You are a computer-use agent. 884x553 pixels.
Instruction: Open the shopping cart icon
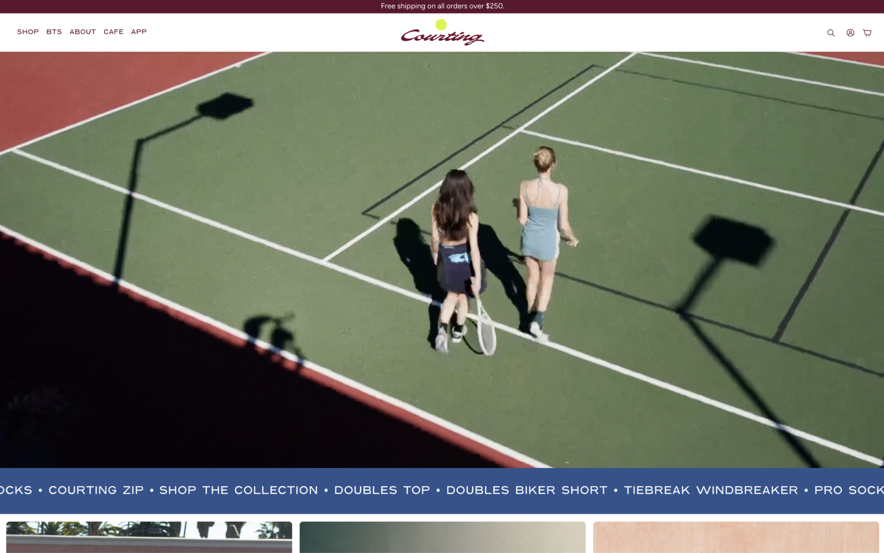[867, 33]
